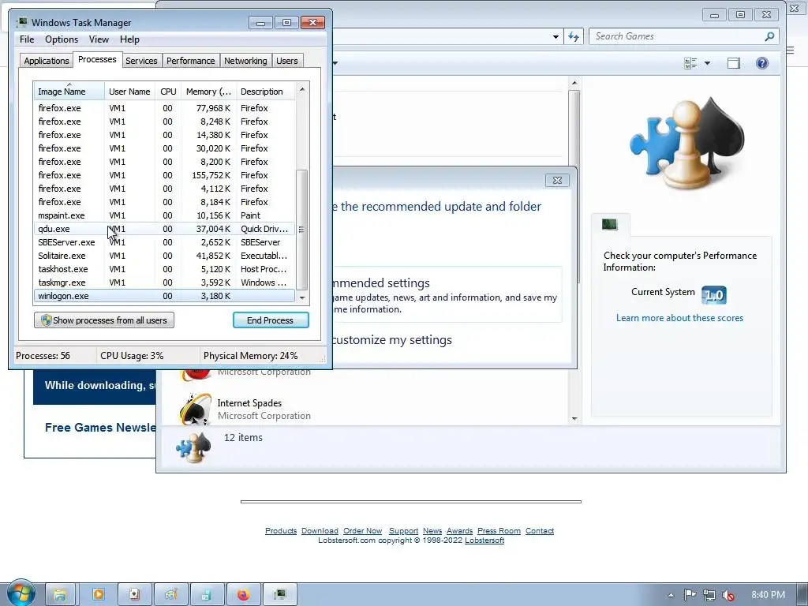Screen dimensions: 808x606
Task: Click the performance monitor tab icon
Action: [x=610, y=224]
